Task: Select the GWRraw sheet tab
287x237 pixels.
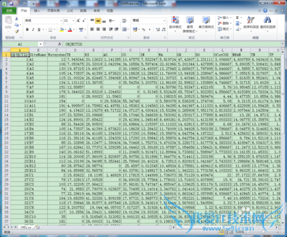Action: 26,227
